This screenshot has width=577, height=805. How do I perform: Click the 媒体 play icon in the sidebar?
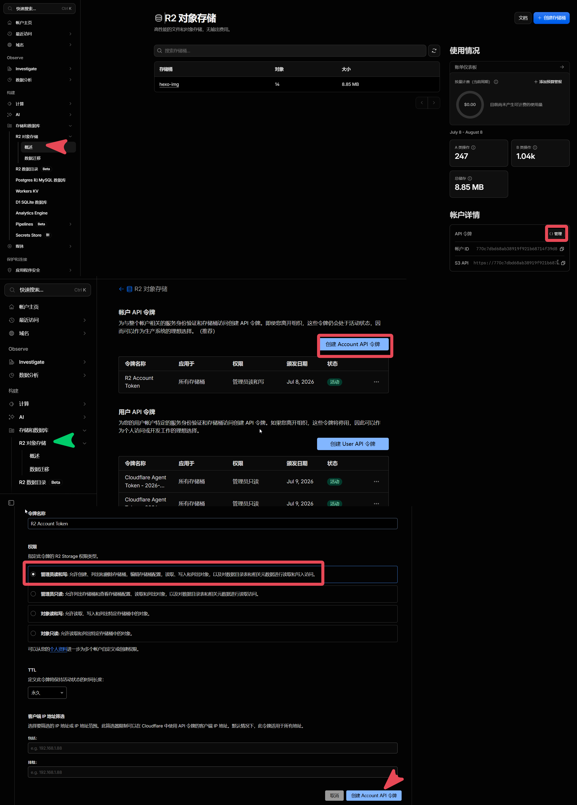point(10,246)
